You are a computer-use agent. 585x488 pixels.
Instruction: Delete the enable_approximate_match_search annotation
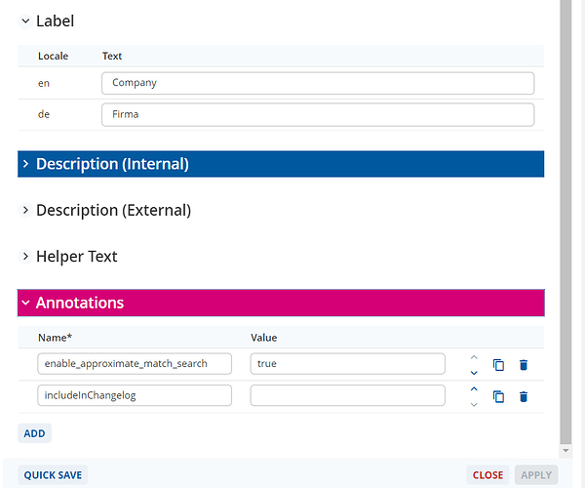tap(524, 365)
